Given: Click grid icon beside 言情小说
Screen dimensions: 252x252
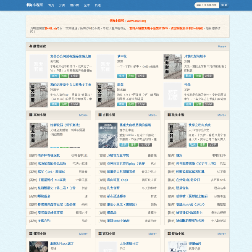Looking at the screenshot, I should [x=100, y=115].
